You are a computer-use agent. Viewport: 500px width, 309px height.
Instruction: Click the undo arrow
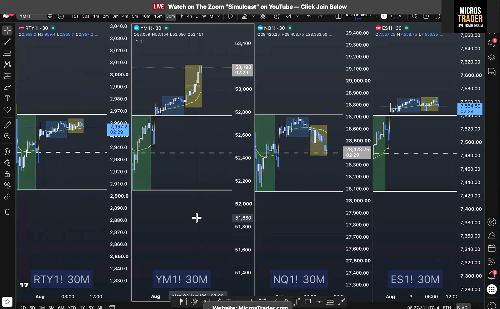click(309, 16)
